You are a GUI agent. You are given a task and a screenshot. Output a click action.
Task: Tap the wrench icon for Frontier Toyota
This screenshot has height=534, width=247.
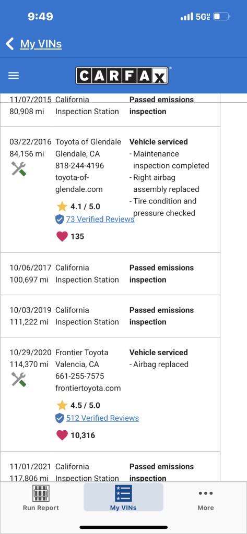(19, 379)
